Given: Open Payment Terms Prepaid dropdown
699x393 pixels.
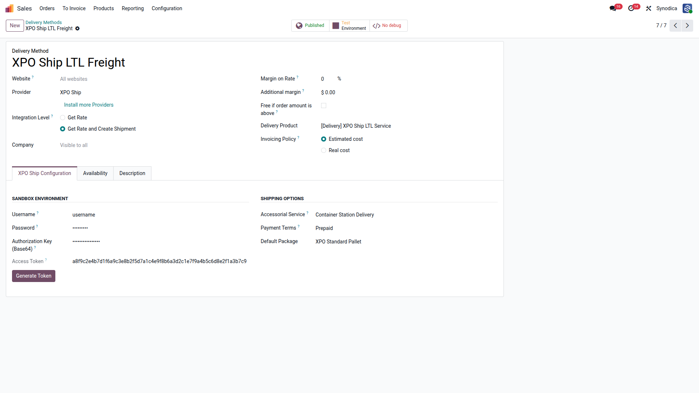Looking at the screenshot, I should pos(406,228).
